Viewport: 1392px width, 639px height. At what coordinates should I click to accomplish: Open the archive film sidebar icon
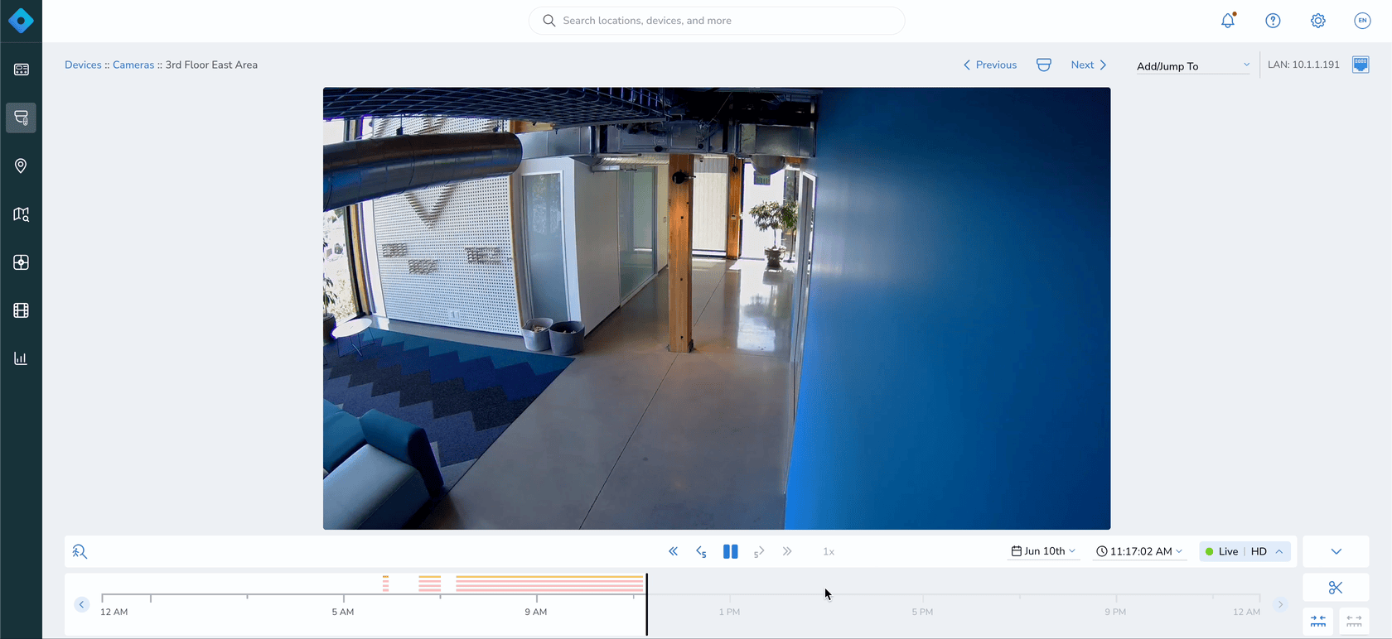coord(21,310)
